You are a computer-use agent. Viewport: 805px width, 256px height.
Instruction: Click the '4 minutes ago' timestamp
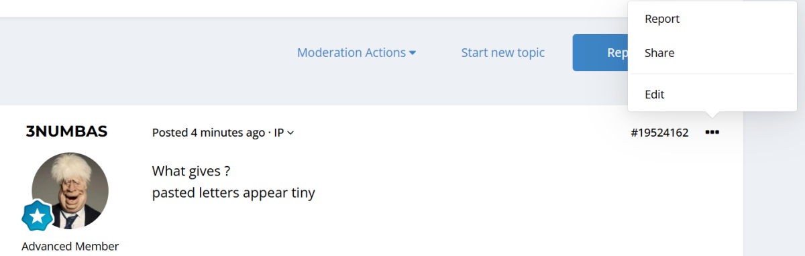tap(228, 133)
